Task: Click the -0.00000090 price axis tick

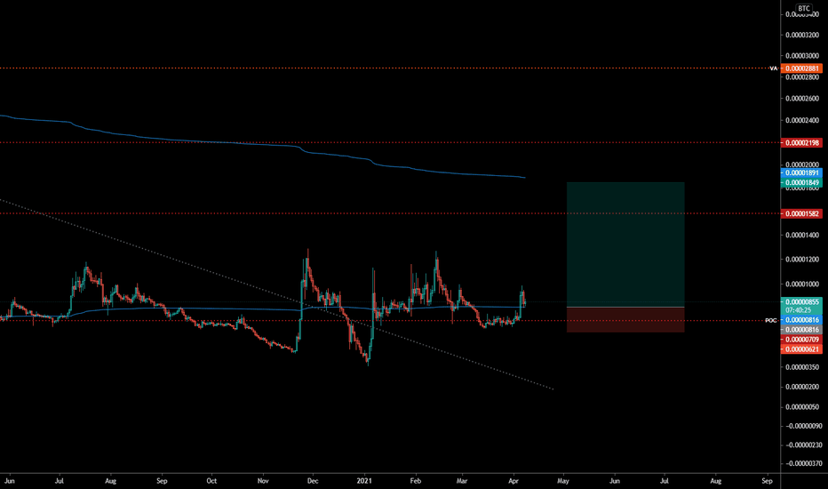Action: pyautogui.click(x=802, y=426)
